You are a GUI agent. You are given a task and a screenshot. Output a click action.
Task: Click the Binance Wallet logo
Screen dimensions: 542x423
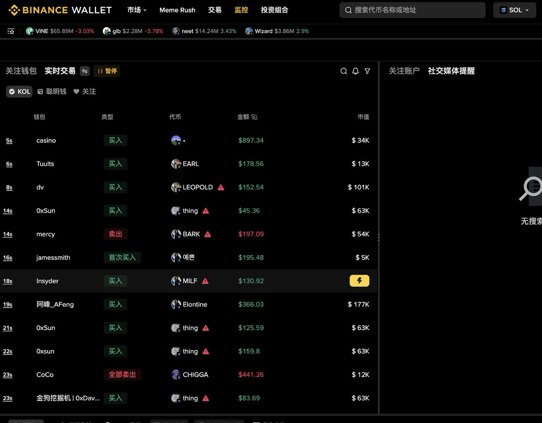(x=60, y=9)
